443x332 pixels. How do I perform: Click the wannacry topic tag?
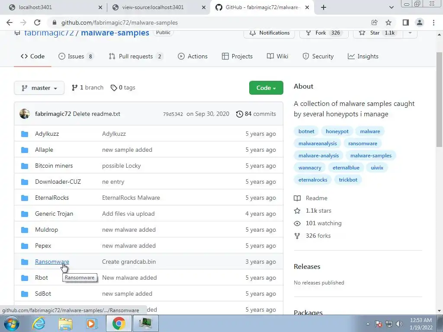pos(310,168)
